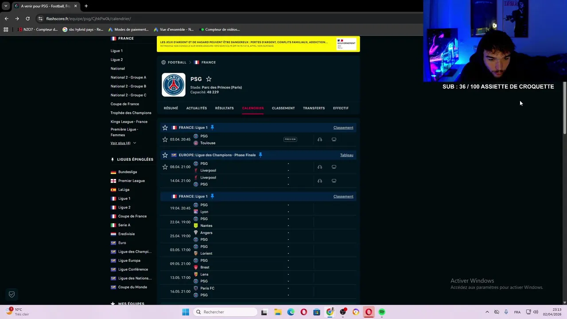The width and height of the screenshot is (567, 319).
Task: Open Ligue 1 in the France sidebar list
Action: [117, 51]
